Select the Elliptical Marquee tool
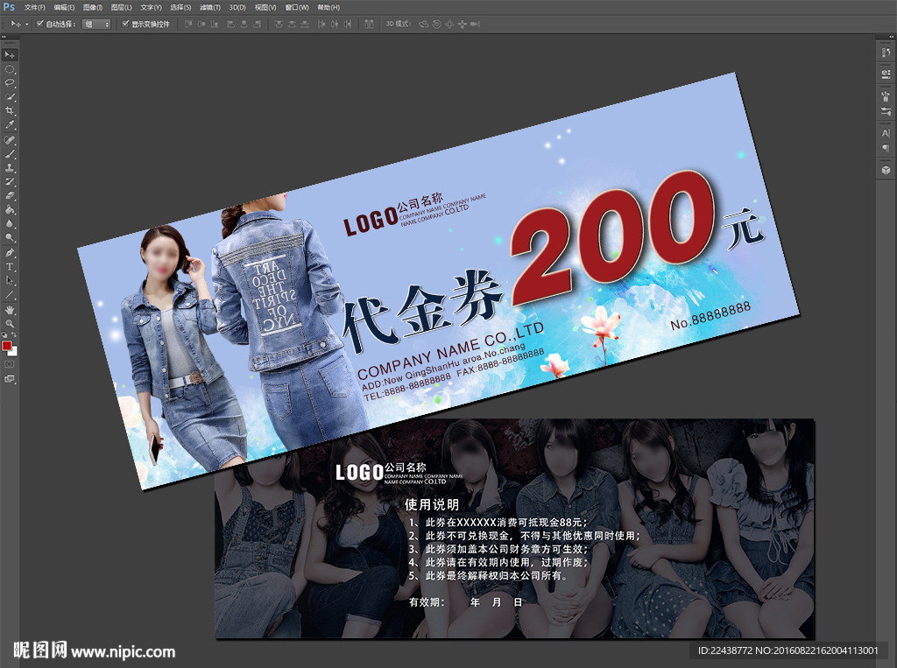Screen dimensions: 897x668 10,69
